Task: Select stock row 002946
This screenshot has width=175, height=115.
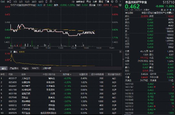Action: coord(61,98)
